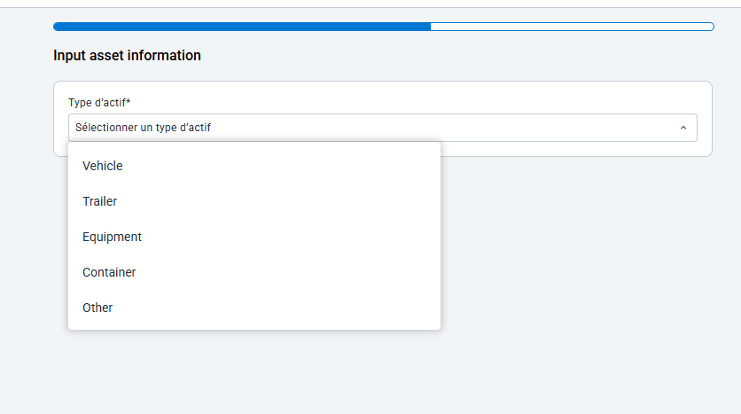
Task: Collapse the asset type dropdown chevron
Action: (x=682, y=128)
